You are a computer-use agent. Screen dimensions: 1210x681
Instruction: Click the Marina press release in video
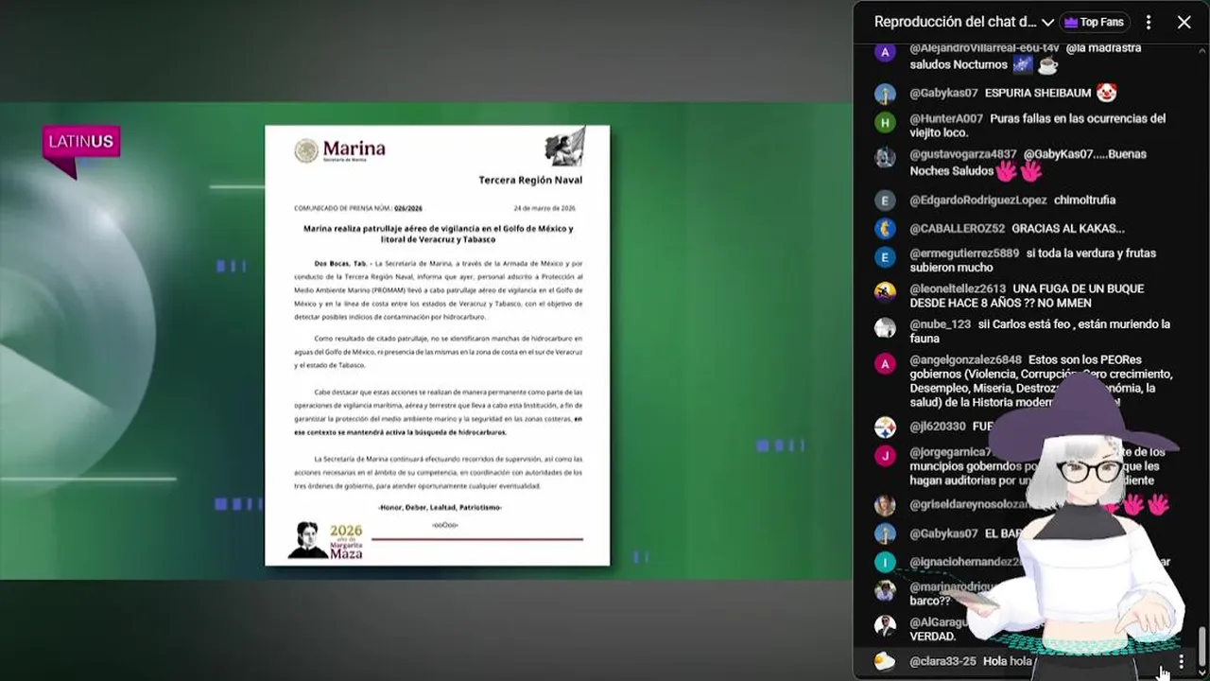[x=437, y=345]
